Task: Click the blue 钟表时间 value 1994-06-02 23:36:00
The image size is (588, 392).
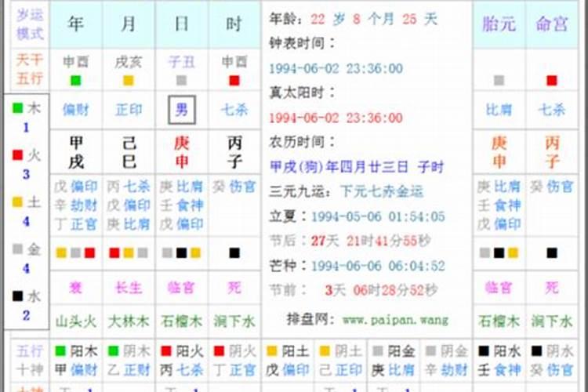Action: [336, 69]
